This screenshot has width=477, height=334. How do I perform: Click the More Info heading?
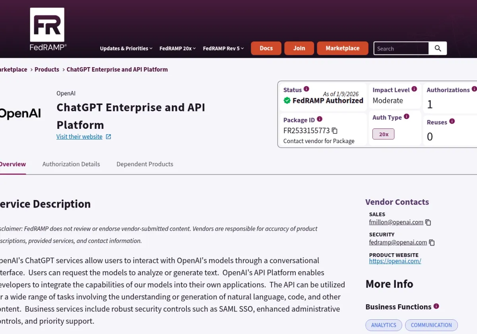[x=389, y=284]
